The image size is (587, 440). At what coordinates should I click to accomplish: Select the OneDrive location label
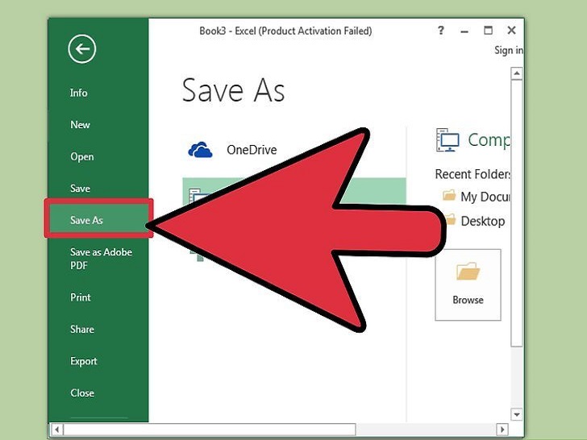[x=252, y=150]
